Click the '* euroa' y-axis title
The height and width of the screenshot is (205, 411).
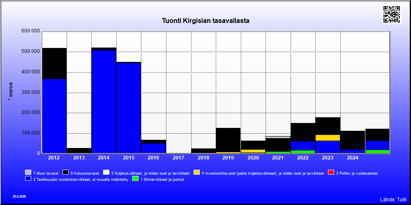tap(11, 92)
